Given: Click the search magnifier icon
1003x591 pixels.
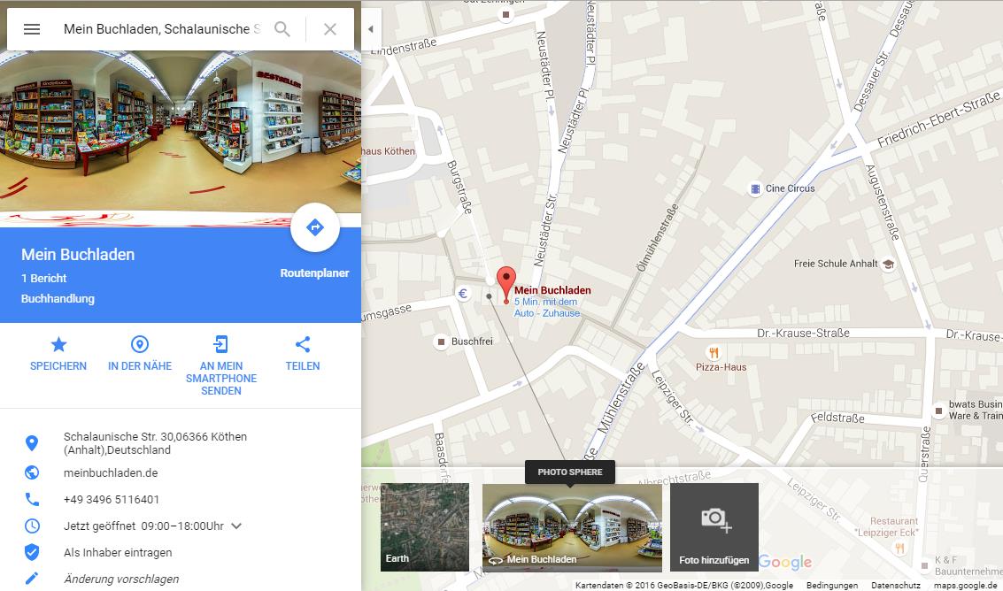Looking at the screenshot, I should [282, 29].
